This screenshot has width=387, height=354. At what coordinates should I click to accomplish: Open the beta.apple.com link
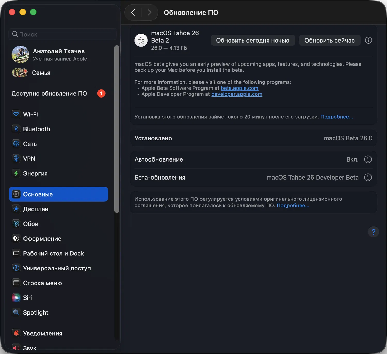click(239, 88)
